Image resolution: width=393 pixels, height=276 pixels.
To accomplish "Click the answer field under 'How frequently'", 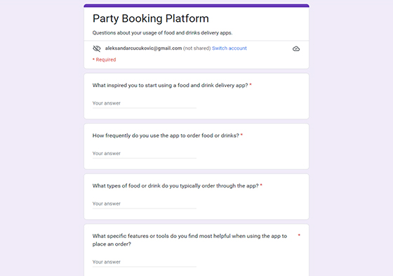I will 145,153.
